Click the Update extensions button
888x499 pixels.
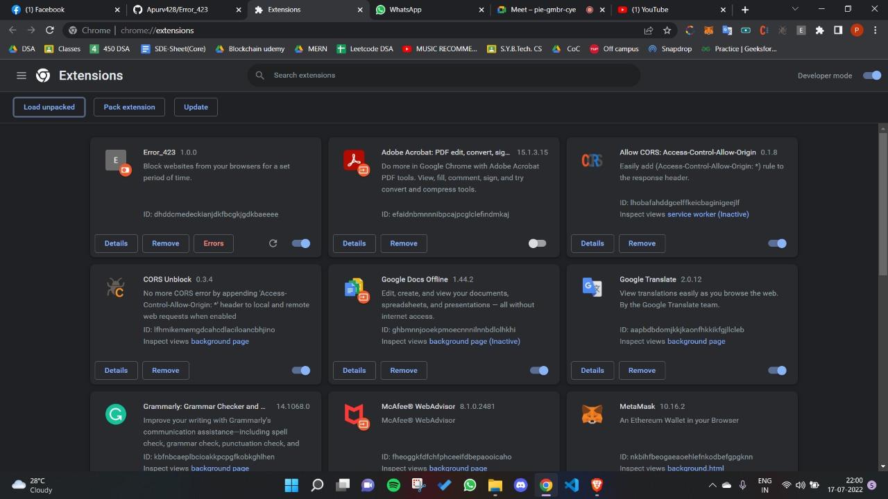pos(196,107)
